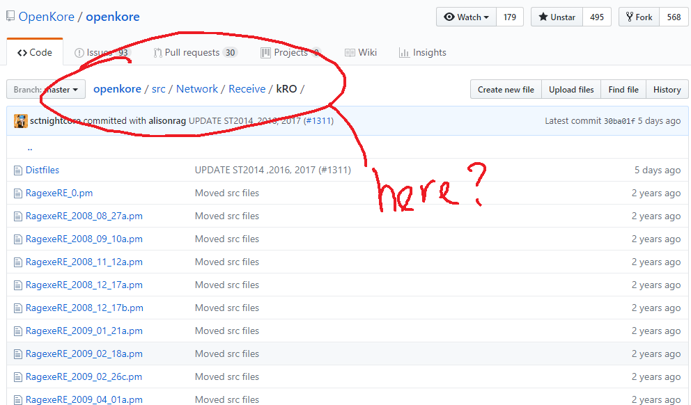This screenshot has width=691, height=405.
Task: Click file icon next to RagexeRE_2009_02_18a.pm
Action: pos(17,354)
